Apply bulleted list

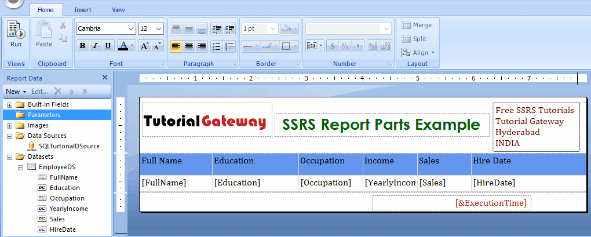point(216,46)
